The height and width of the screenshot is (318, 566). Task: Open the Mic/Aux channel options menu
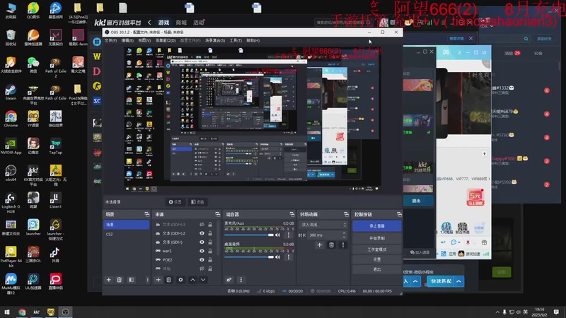click(289, 235)
